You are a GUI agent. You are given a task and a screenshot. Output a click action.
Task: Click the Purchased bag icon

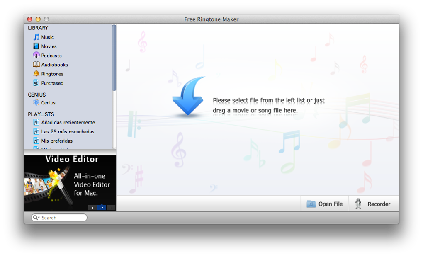click(x=36, y=83)
